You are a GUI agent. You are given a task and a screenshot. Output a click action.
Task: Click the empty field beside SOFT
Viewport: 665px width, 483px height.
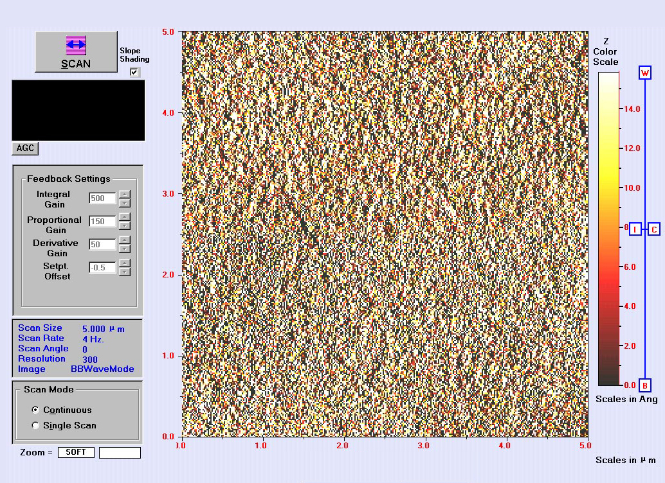[120, 453]
